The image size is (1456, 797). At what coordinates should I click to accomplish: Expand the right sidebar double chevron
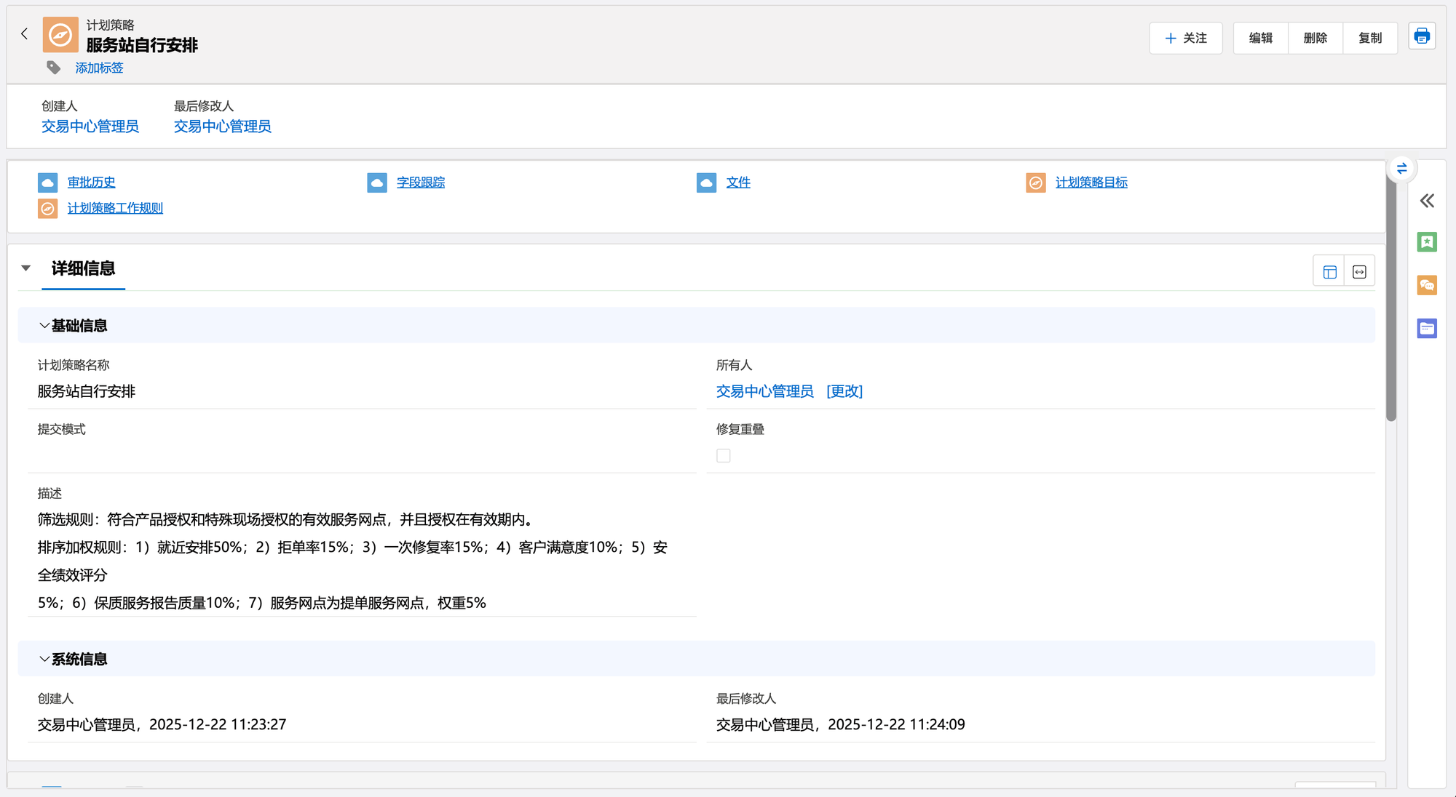click(1426, 201)
